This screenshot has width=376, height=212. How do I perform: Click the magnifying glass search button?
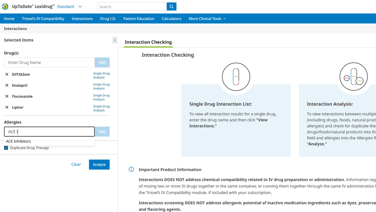172,6
